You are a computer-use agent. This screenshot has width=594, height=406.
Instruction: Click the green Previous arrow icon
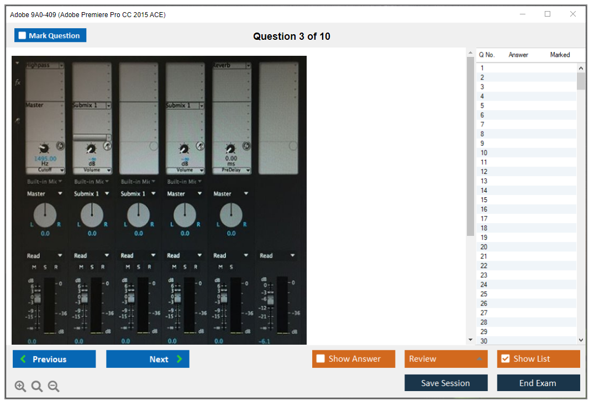point(23,359)
